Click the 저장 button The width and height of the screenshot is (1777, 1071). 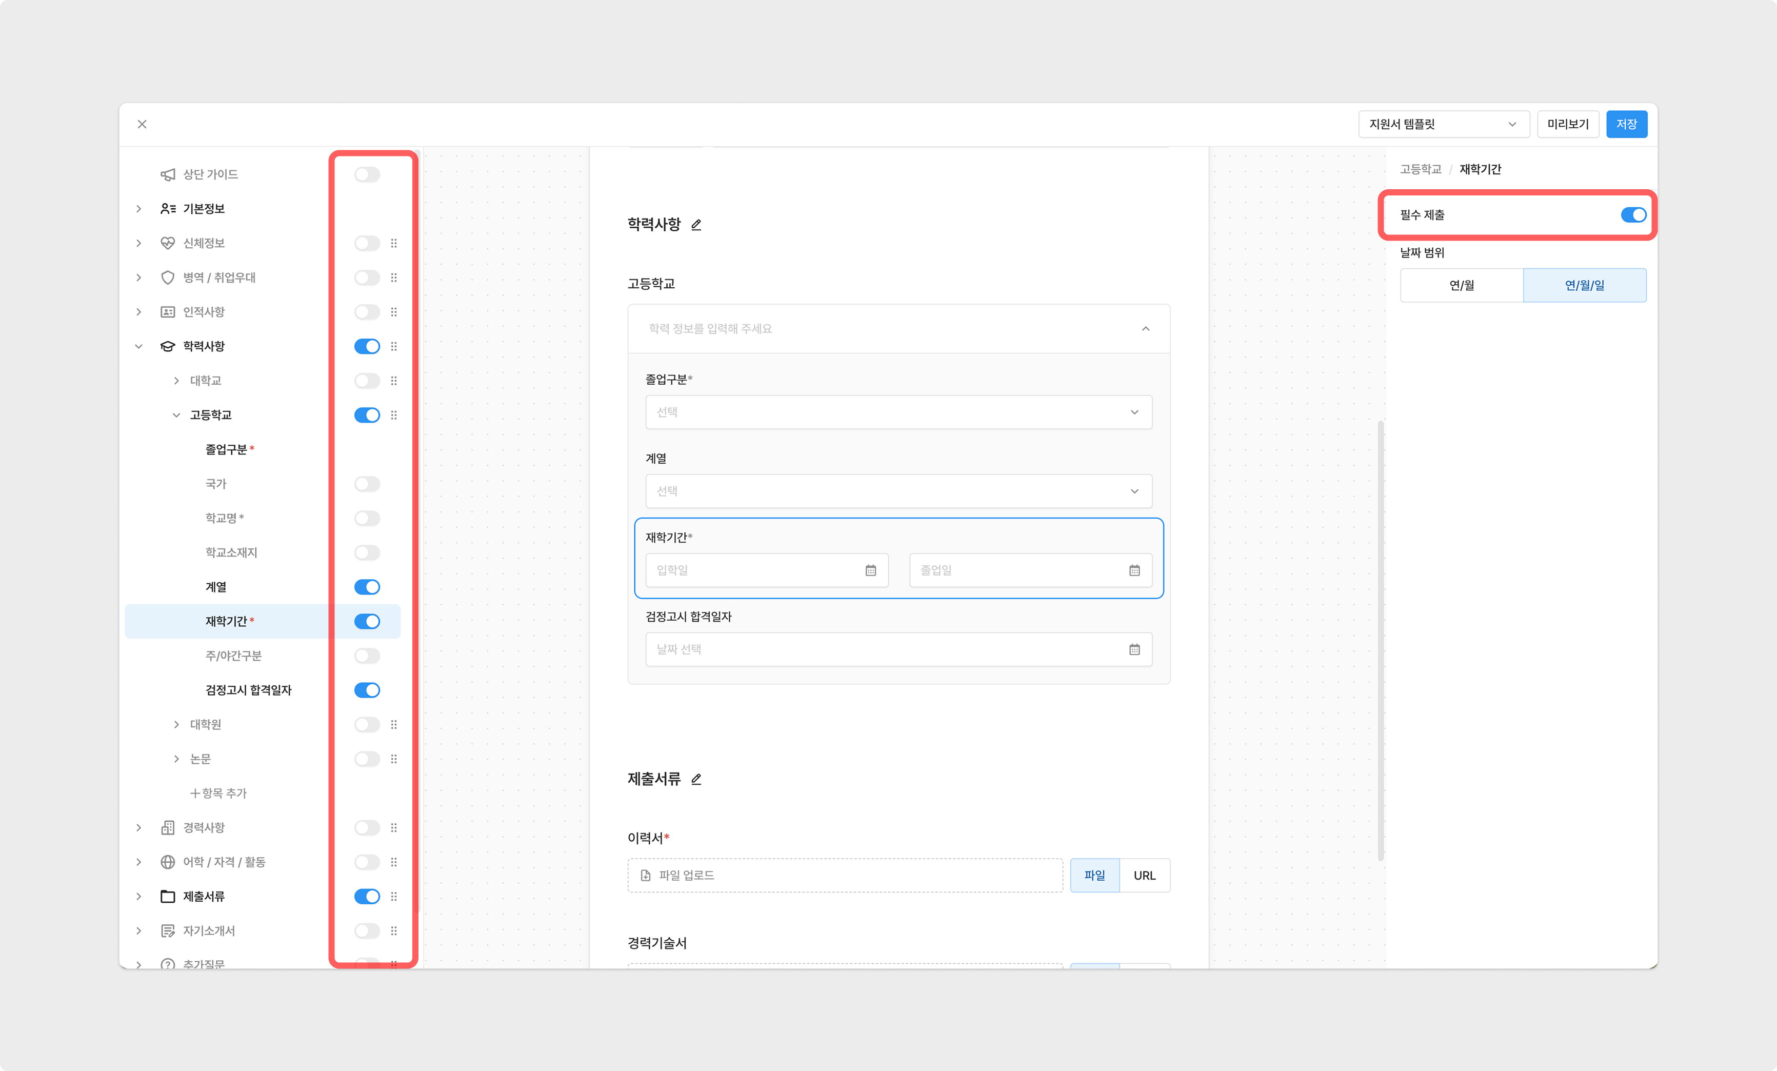click(x=1626, y=124)
